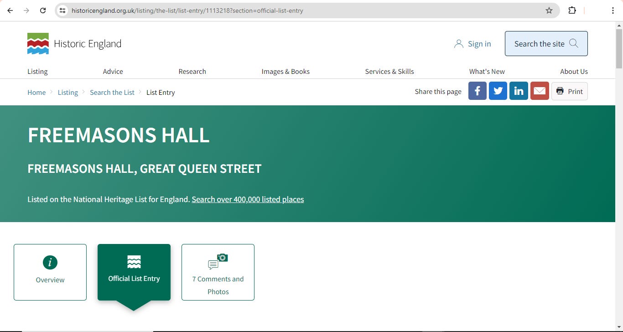Image resolution: width=623 pixels, height=332 pixels.
Task: Click the FREEMASONS HALL heading
Action: 119,135
